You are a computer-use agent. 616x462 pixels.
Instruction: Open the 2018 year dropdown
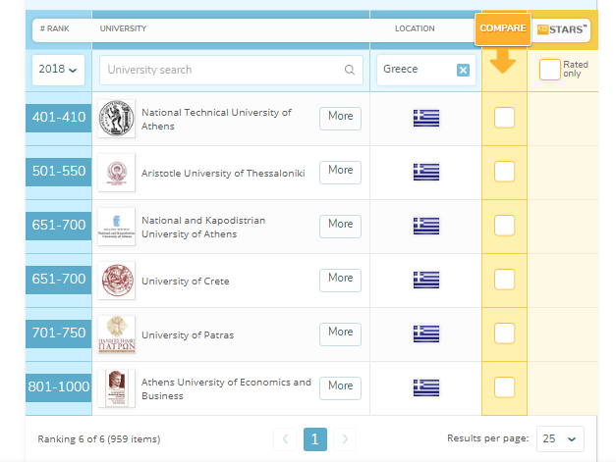(x=58, y=70)
